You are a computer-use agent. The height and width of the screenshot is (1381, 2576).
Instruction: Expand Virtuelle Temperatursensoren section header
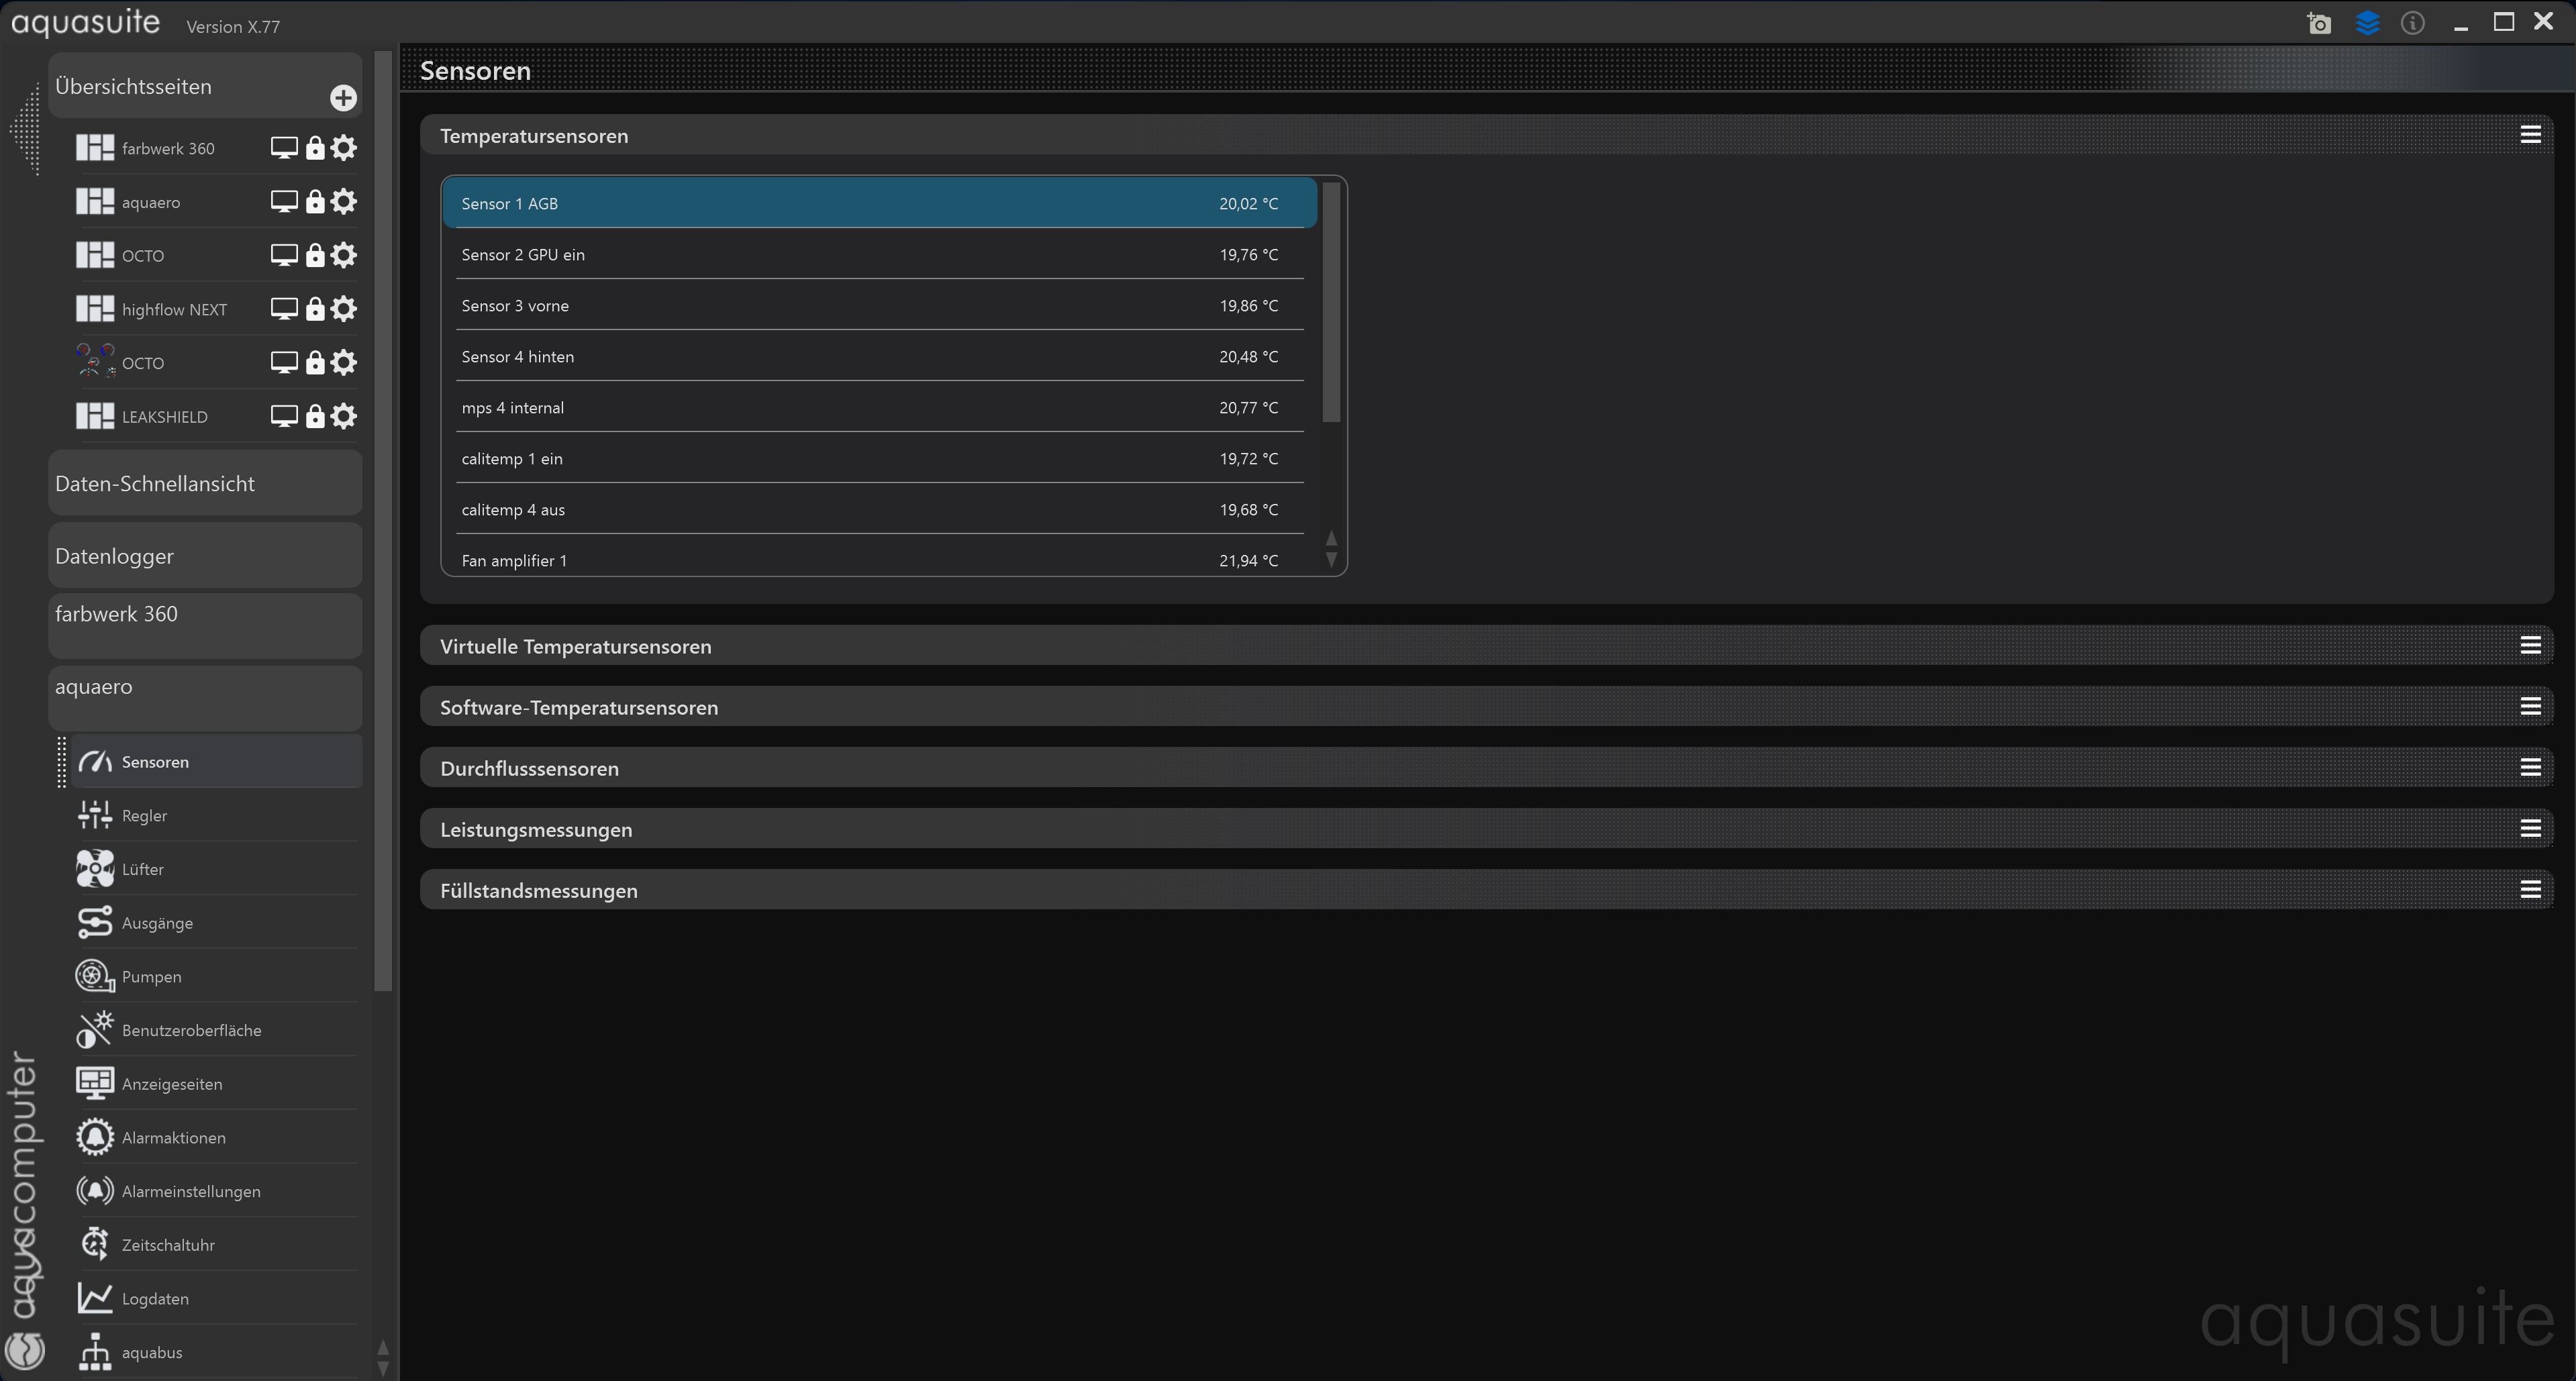point(1486,646)
